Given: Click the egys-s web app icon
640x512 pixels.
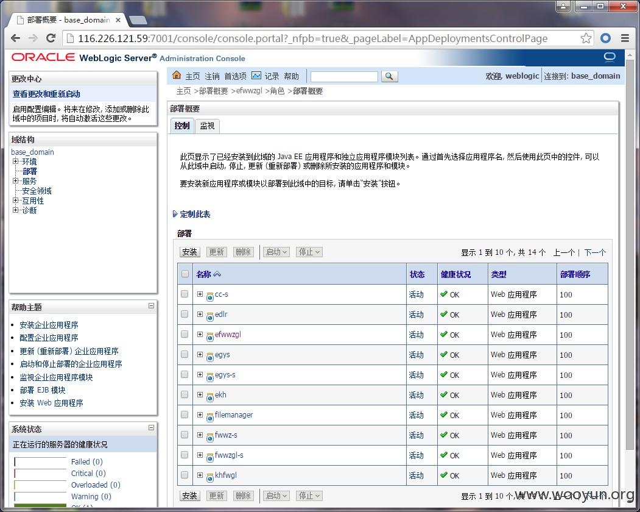Looking at the screenshot, I should click(x=210, y=377).
